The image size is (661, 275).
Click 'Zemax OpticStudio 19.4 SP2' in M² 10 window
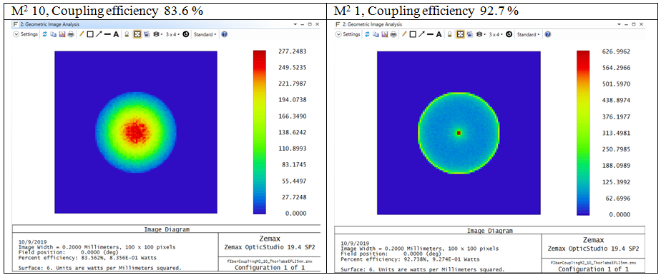pos(270,247)
